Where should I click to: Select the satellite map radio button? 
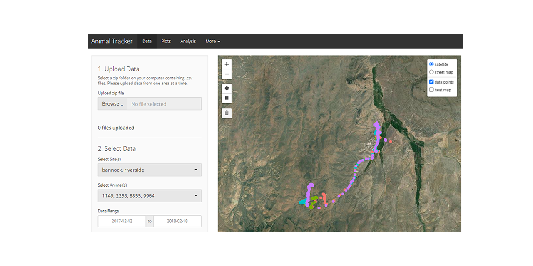pyautogui.click(x=431, y=64)
